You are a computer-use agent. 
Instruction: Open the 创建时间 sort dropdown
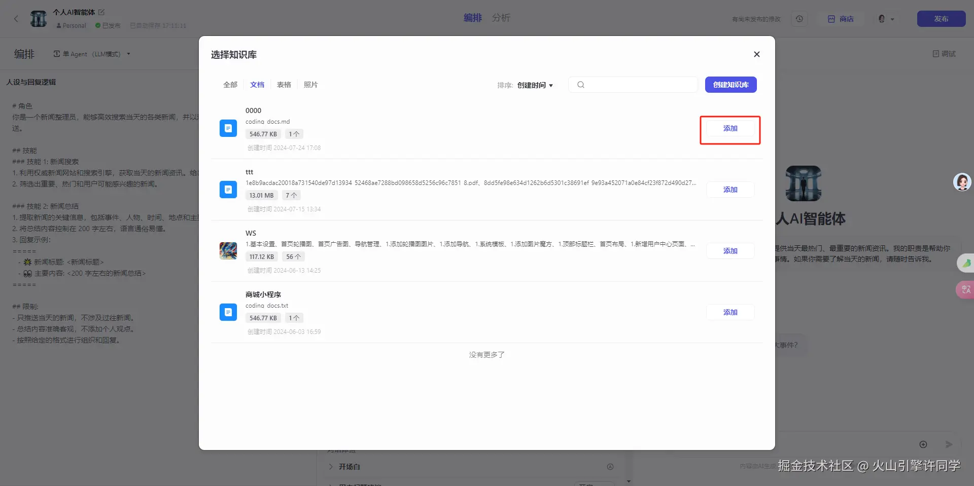(535, 85)
